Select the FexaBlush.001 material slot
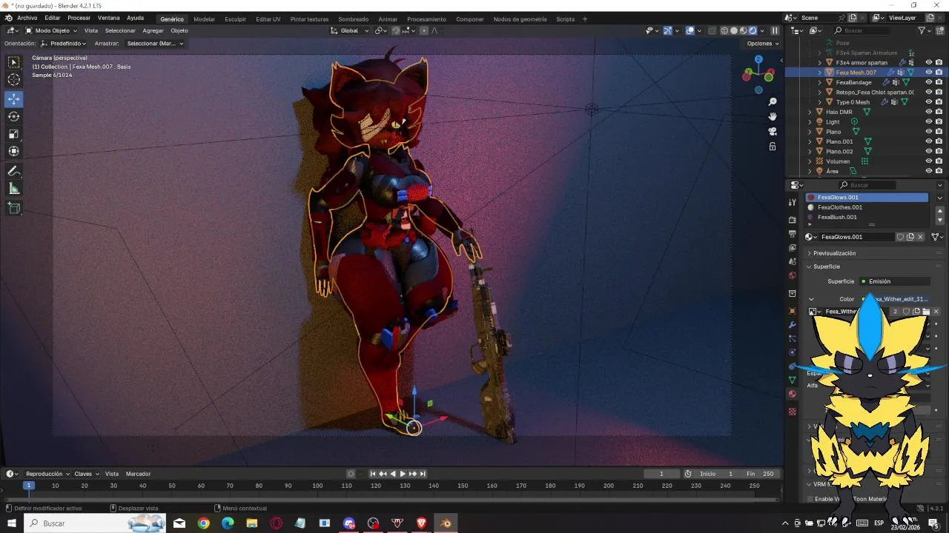The height and width of the screenshot is (533, 949). 867,217
